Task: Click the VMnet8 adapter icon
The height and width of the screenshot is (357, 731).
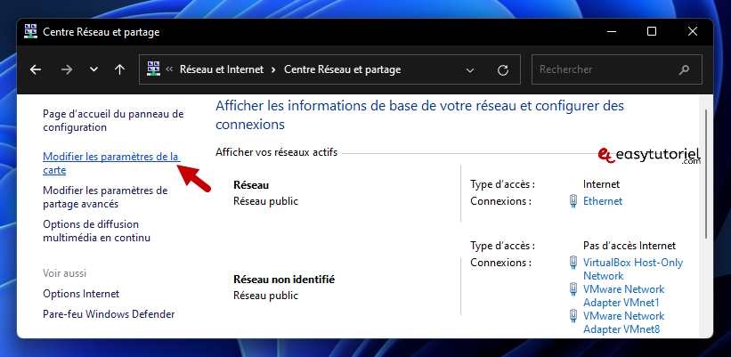Action: [573, 316]
